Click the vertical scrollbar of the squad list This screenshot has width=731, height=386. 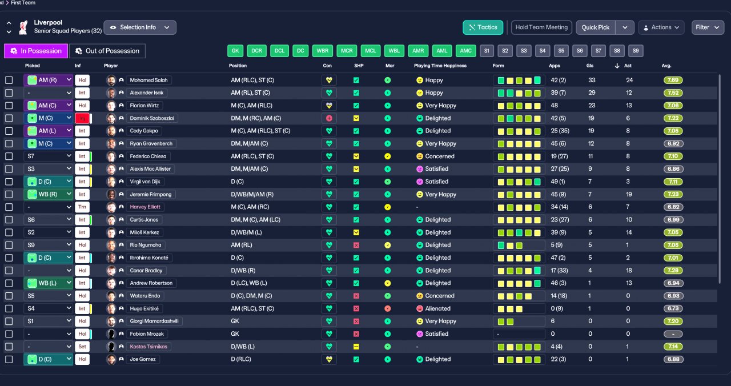720,180
